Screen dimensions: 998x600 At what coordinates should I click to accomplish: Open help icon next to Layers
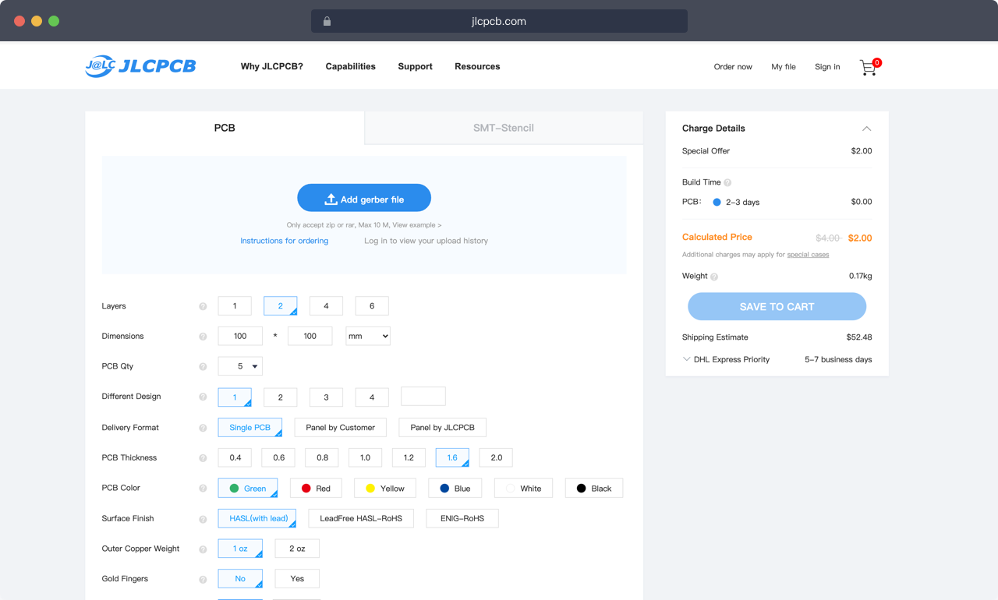coord(203,306)
